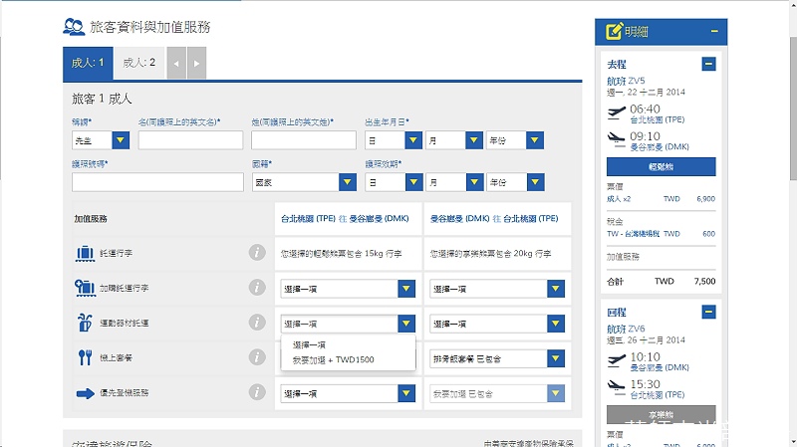Click departure plane icon at 06:40
The height and width of the screenshot is (447, 797).
tap(617, 112)
